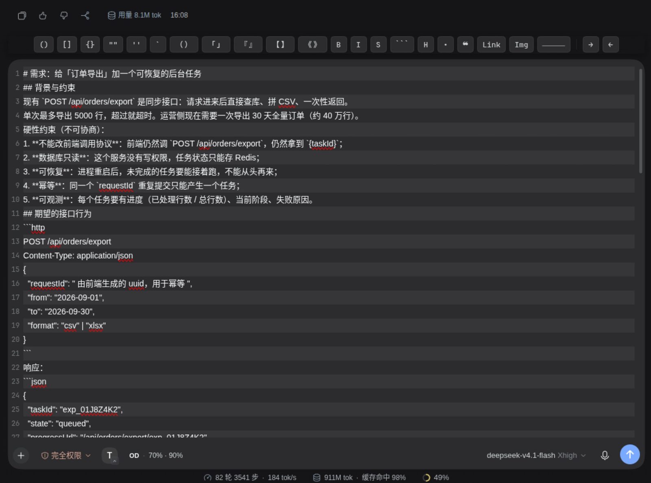Insert single backtick inline code
The image size is (651, 483).
pos(158,44)
